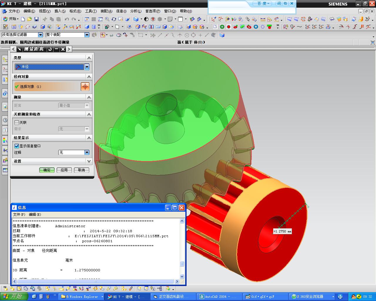Open a file using the folder icon
Image resolution: width=376 pixels, height=301 pixels.
[29, 19]
